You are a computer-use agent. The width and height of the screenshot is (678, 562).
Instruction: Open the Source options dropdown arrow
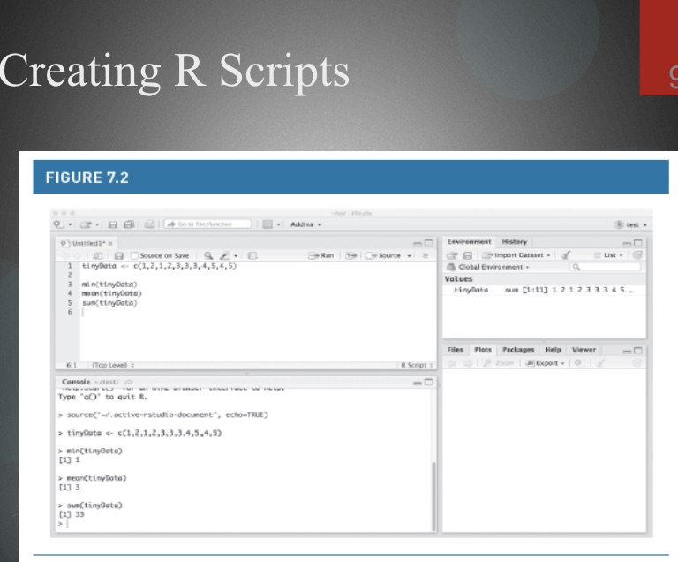409,256
